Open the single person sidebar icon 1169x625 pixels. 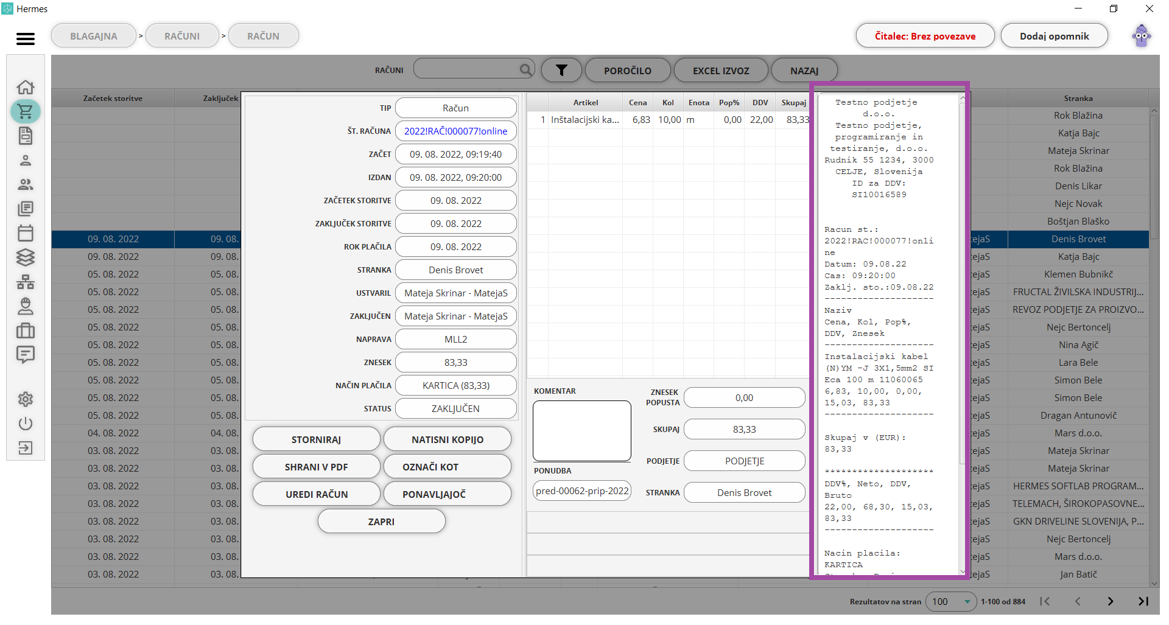click(26, 160)
